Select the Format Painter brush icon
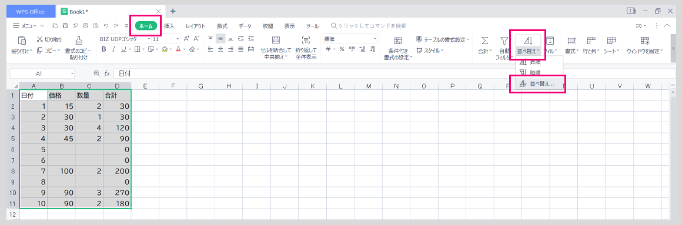682x225 pixels. click(79, 41)
